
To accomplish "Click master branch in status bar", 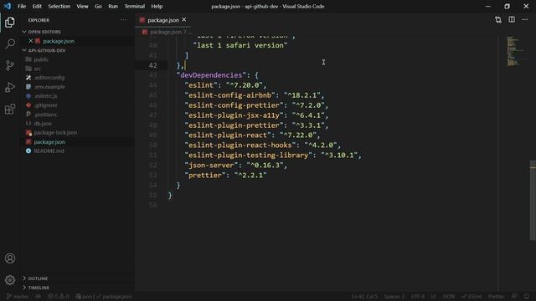I will tap(18, 297).
